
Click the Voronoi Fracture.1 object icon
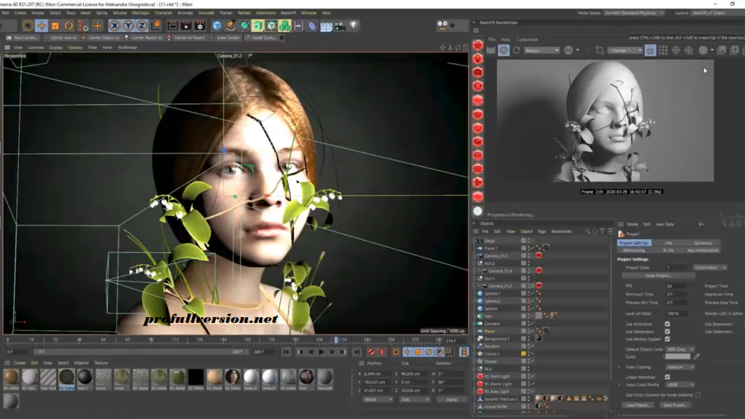tap(479, 399)
